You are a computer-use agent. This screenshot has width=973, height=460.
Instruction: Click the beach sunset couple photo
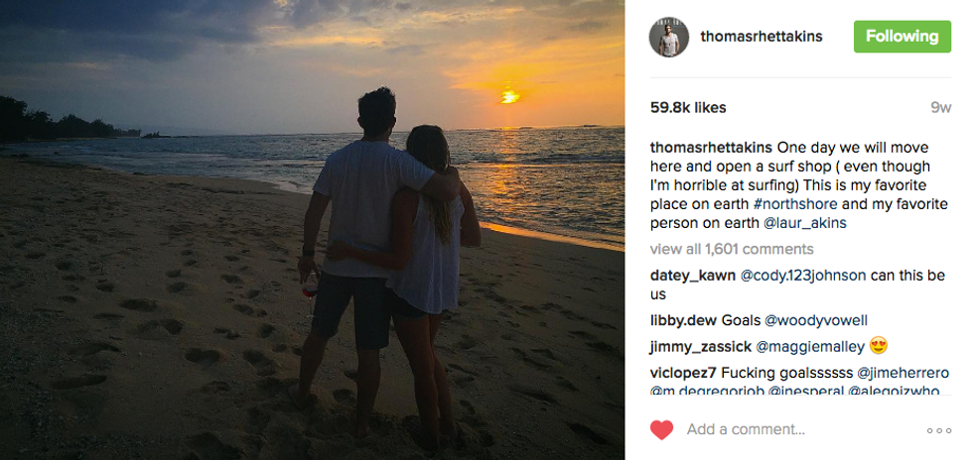312,230
